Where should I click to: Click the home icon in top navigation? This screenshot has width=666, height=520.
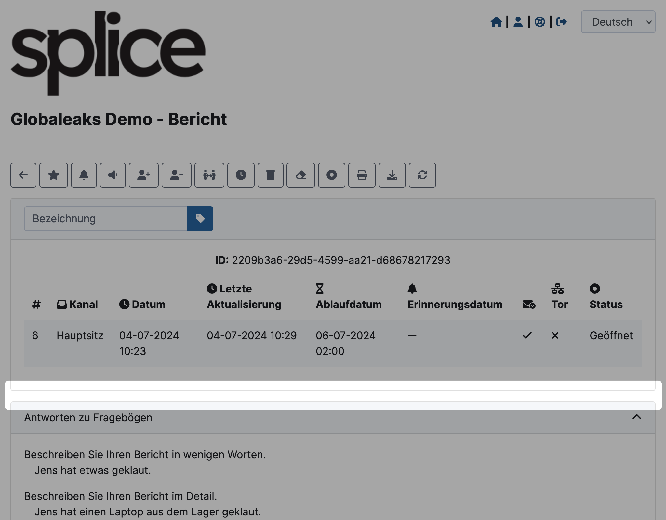click(496, 22)
